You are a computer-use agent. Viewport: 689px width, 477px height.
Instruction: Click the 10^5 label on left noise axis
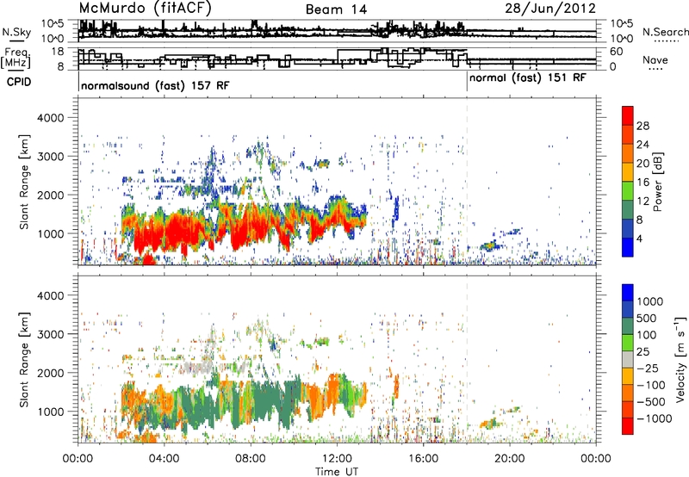pos(53,23)
